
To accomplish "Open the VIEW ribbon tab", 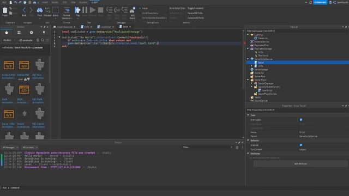I will [73, 2].
